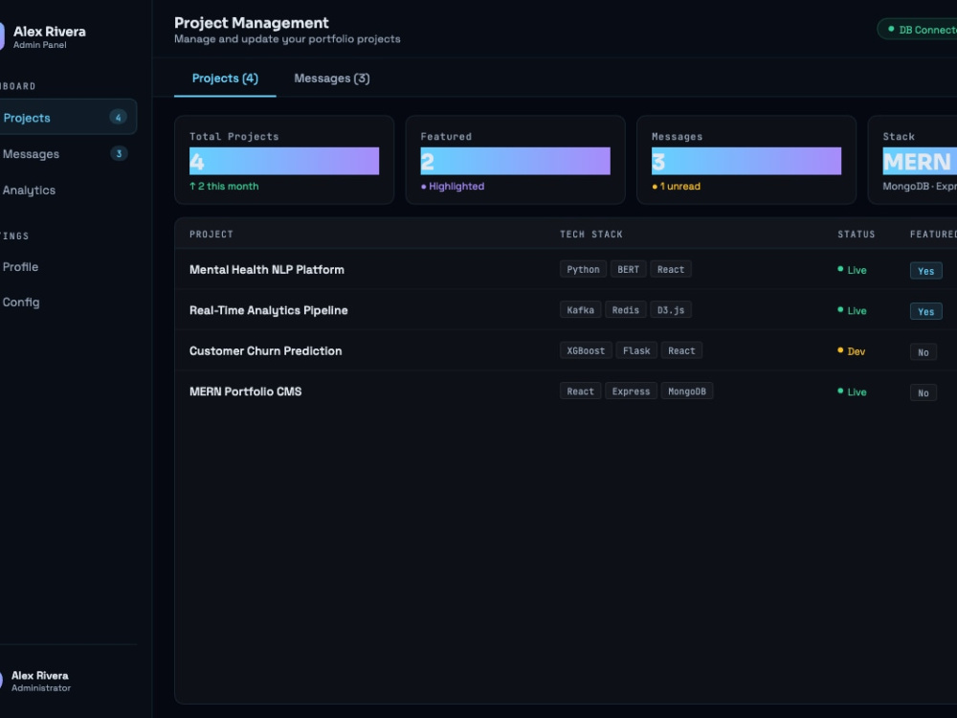This screenshot has height=718, width=957.
Task: Click Live status of Mental Health NLP Platform
Action: click(x=852, y=270)
